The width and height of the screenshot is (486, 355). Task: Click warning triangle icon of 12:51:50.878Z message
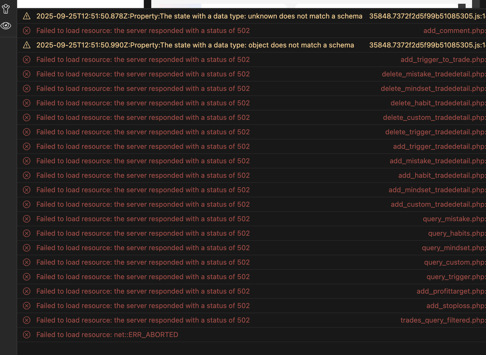[x=27, y=16]
